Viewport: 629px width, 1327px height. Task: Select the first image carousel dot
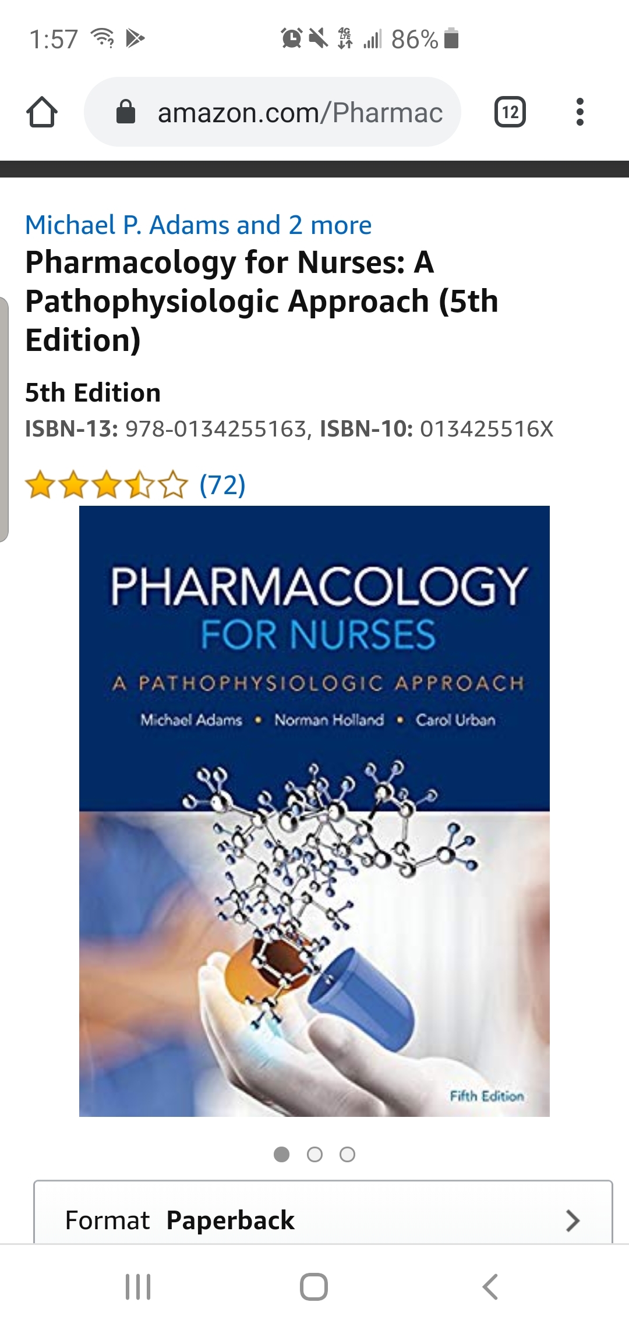click(x=281, y=1154)
